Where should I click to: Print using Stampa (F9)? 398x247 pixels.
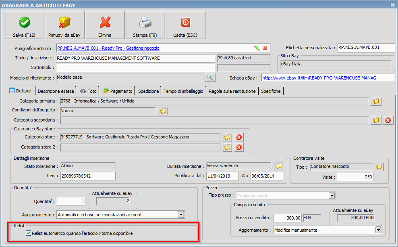[x=145, y=25]
